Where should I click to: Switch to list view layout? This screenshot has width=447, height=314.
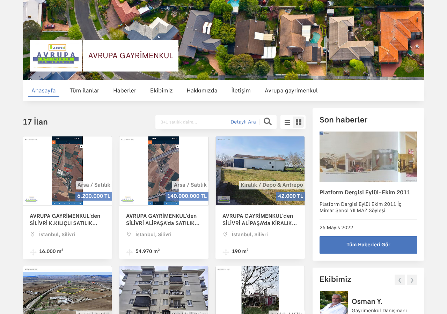287,122
